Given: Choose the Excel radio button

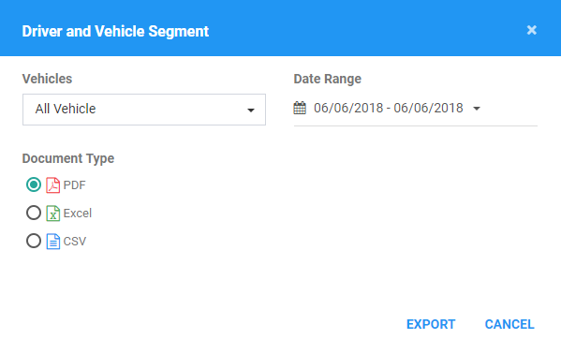Looking at the screenshot, I should click(34, 213).
